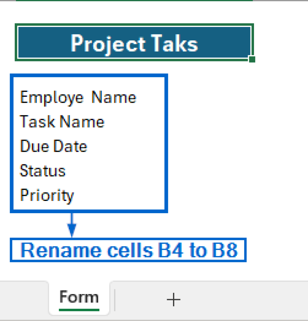This screenshot has height=321, width=308.
Task: Switch to the Form sheet tab
Action: point(79,297)
